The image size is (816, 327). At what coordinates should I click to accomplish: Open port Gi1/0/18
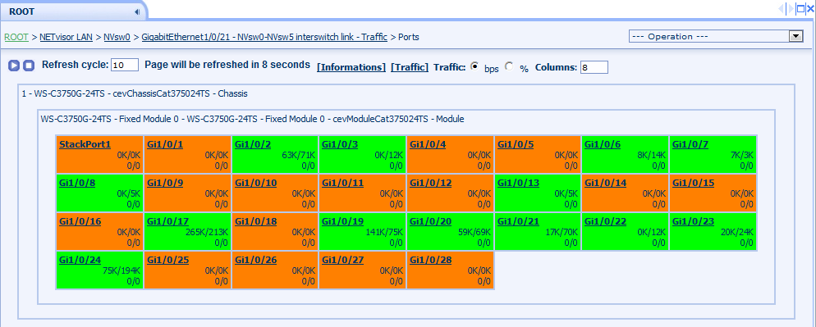pos(255,221)
